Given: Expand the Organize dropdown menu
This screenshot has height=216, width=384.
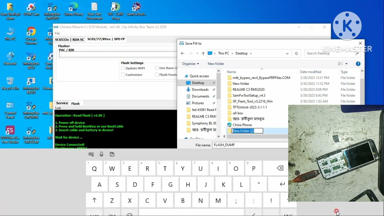Looking at the screenshot, I should (x=190, y=64).
